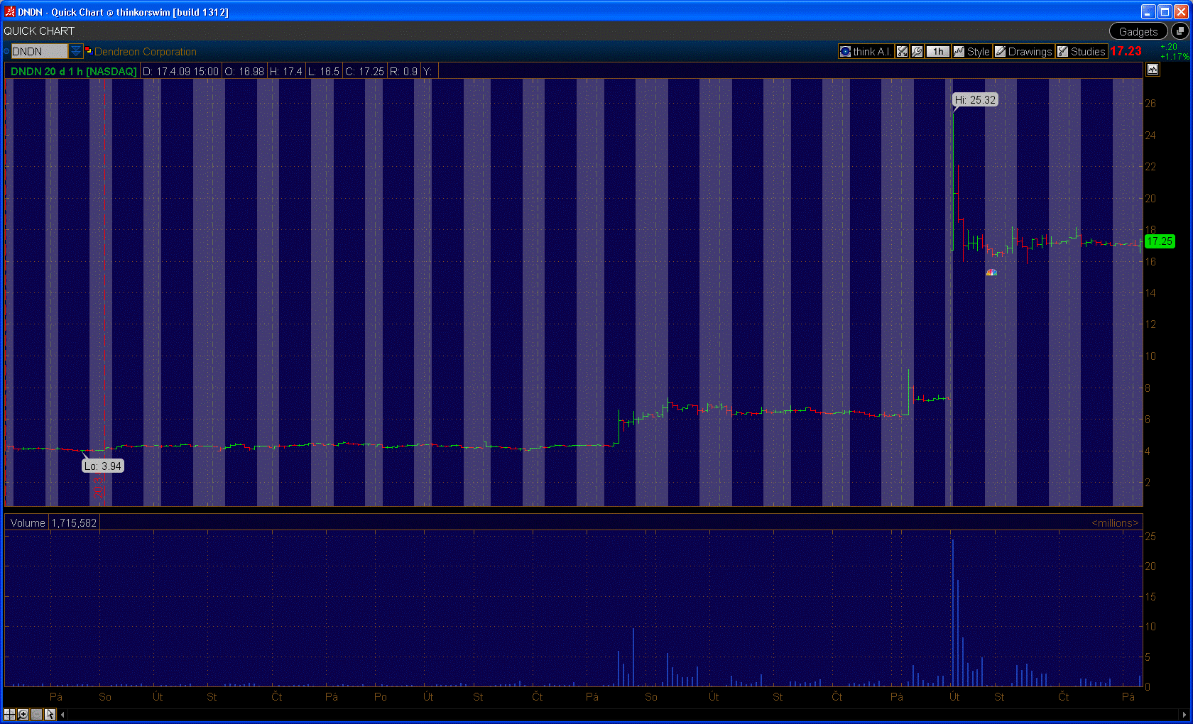Click the red 17.23 last price
The height and width of the screenshot is (724, 1193).
(1126, 51)
